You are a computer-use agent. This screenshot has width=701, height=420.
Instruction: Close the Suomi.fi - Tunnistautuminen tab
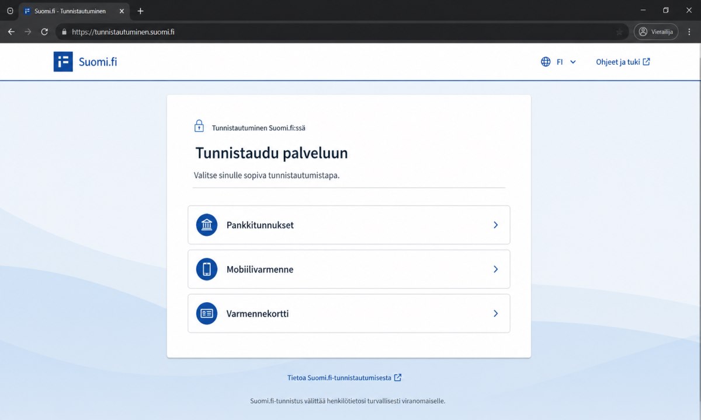(122, 11)
